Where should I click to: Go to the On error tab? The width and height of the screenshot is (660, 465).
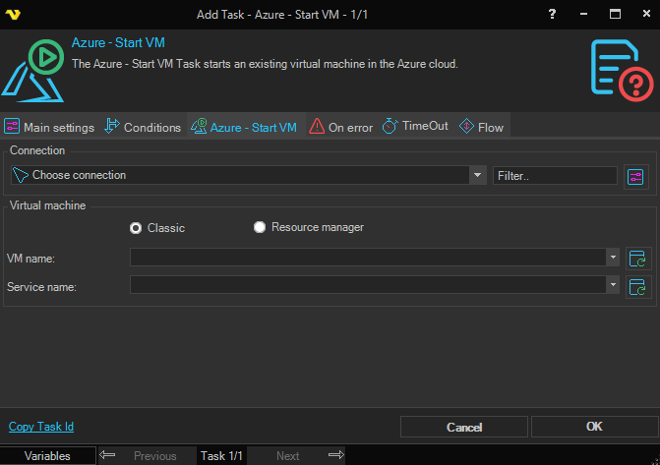pos(341,127)
